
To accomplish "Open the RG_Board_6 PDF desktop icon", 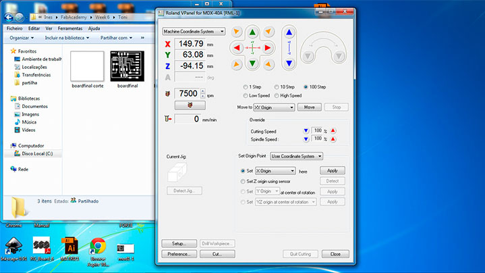I will 41,249.
